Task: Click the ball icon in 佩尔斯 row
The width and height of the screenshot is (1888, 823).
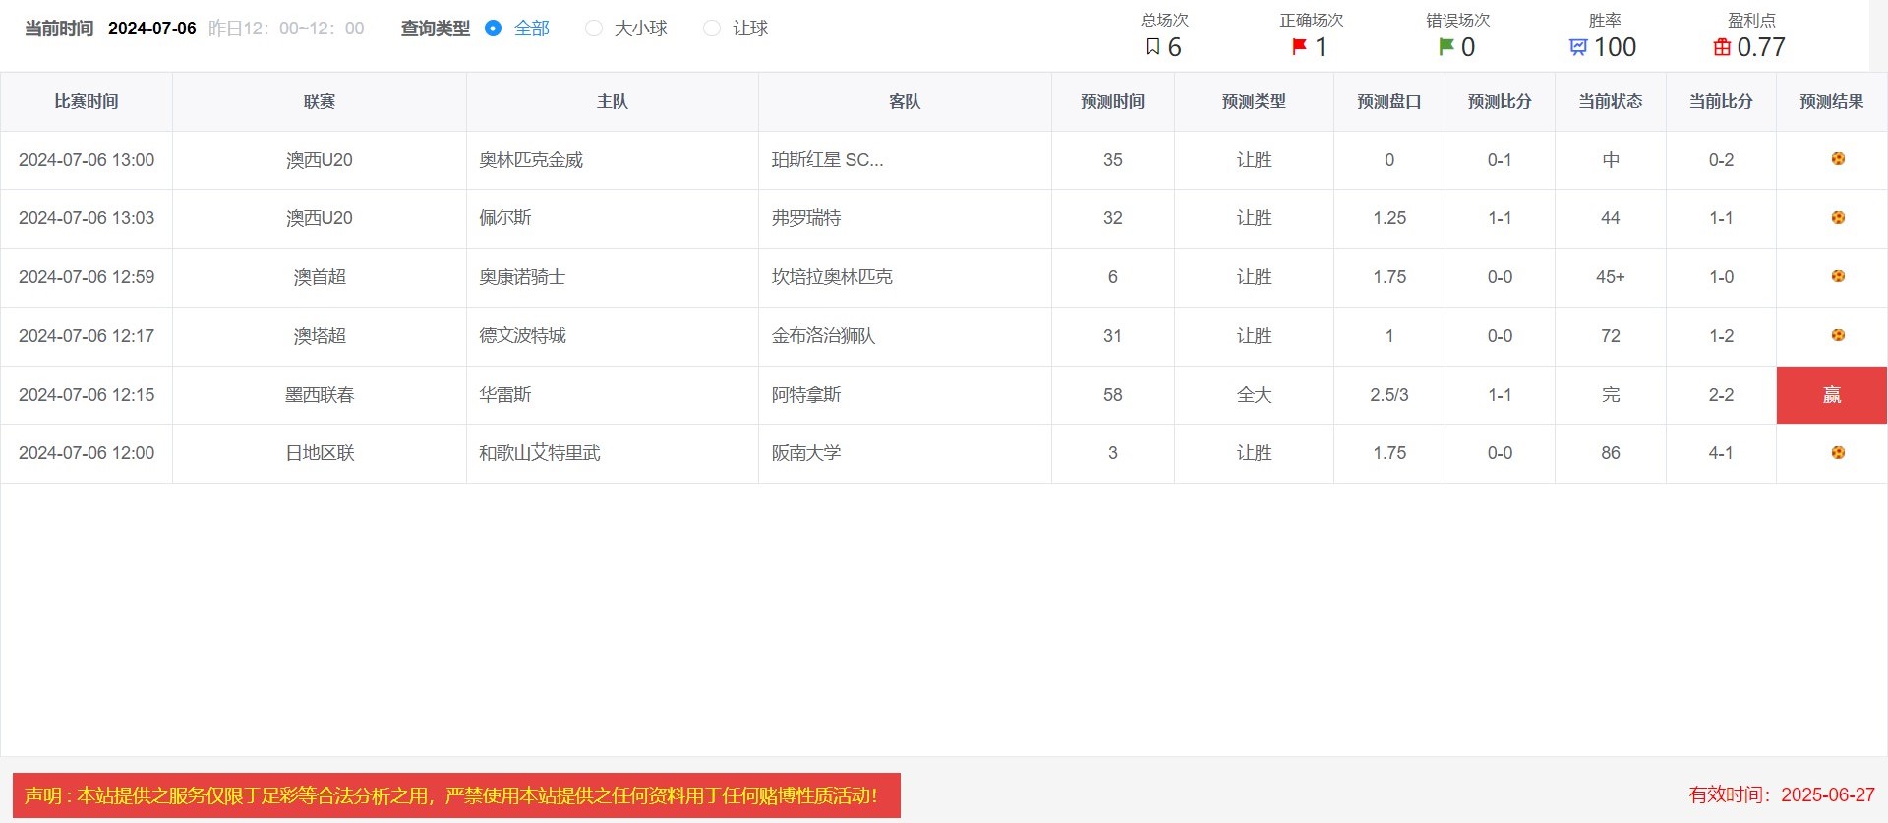Action: coord(1838,218)
